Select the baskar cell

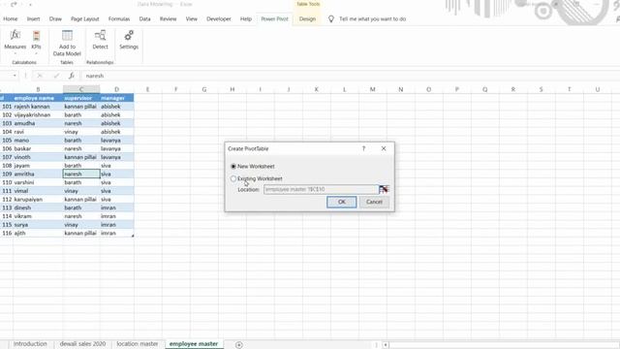(x=38, y=148)
